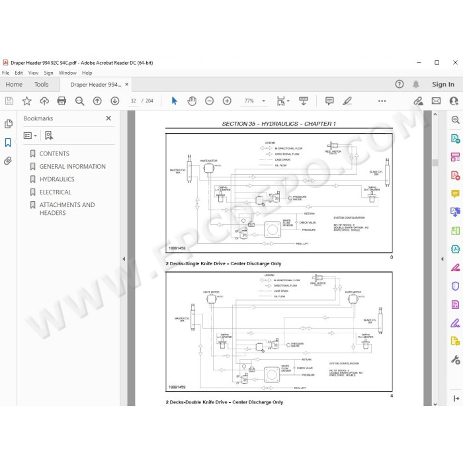Switch to Tools tab
Screen dimensions: 463x463
pyautogui.click(x=41, y=85)
